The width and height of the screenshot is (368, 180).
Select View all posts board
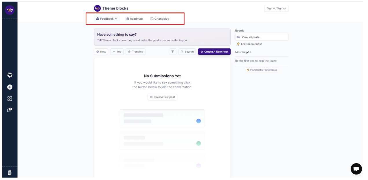pyautogui.click(x=262, y=37)
